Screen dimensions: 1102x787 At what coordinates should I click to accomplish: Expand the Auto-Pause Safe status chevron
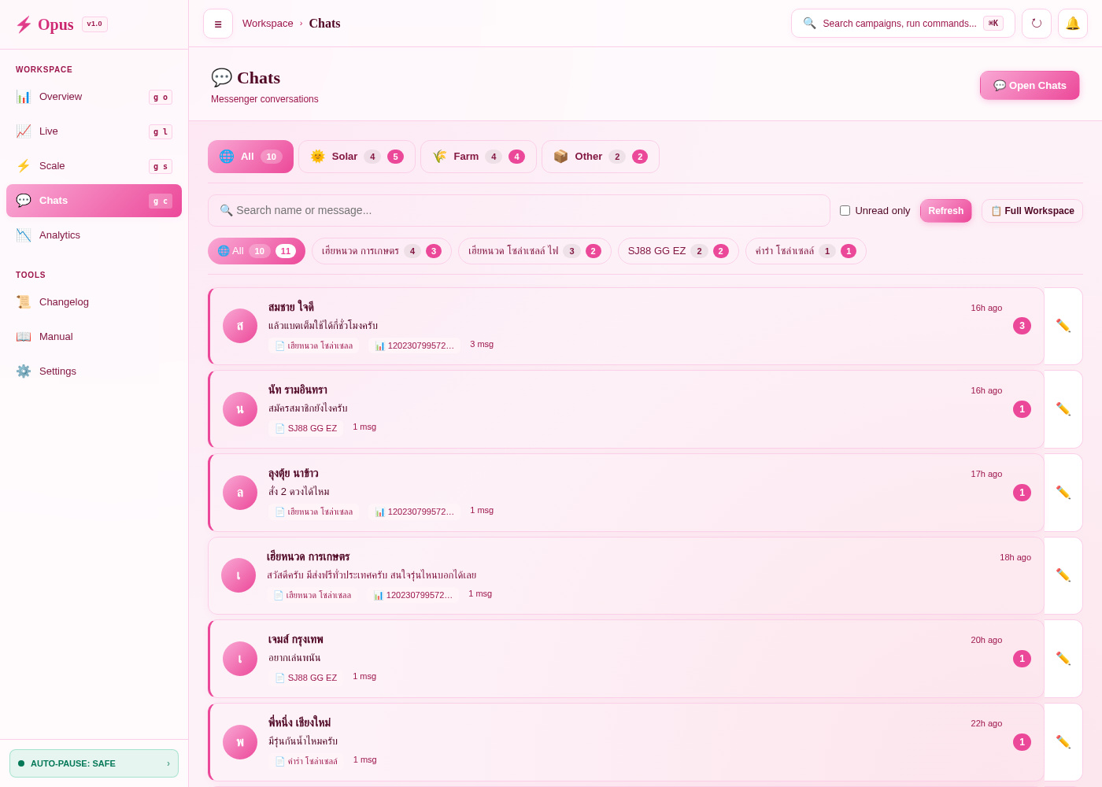[168, 763]
